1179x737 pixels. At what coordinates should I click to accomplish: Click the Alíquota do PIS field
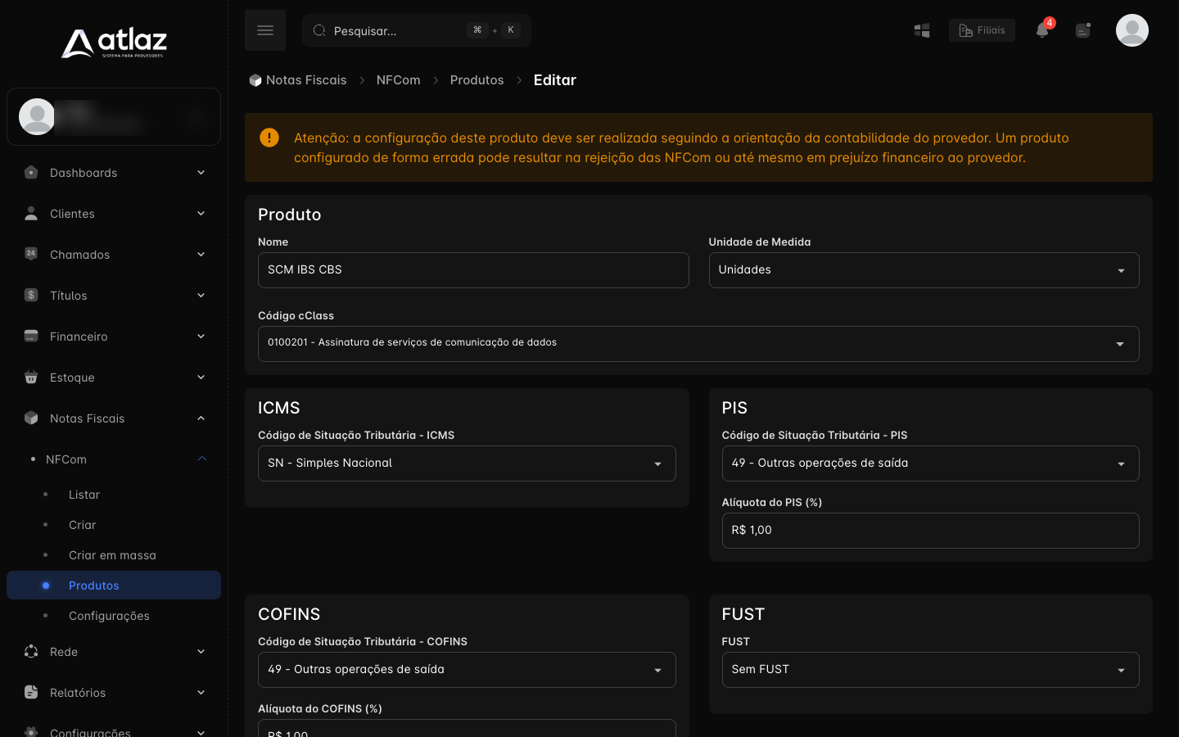tap(930, 531)
